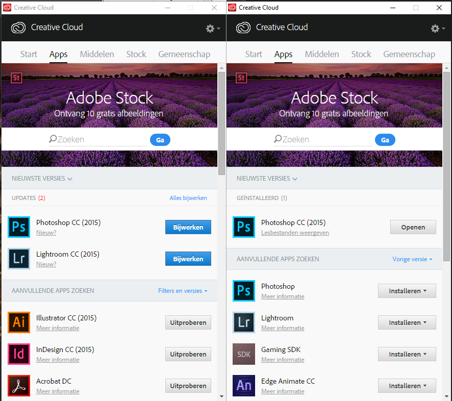Click Openen for Photoshop CC (2015)

[413, 227]
